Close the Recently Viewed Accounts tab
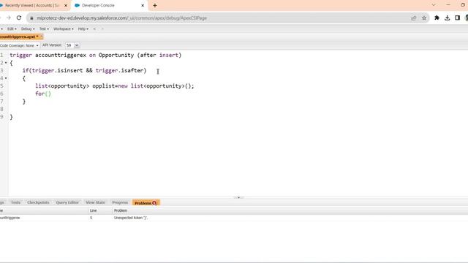The width and height of the screenshot is (468, 263). [66, 5]
